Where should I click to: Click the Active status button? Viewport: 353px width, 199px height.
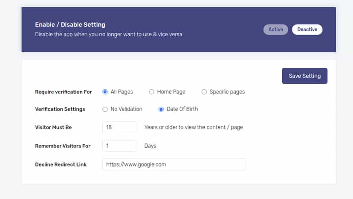tap(275, 29)
